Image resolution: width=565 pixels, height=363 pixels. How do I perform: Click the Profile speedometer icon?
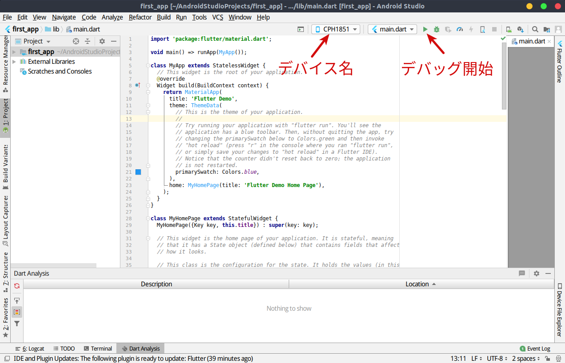[460, 29]
